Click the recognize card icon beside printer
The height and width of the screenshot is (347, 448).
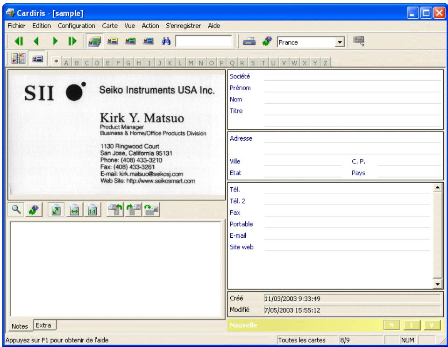(x=267, y=42)
